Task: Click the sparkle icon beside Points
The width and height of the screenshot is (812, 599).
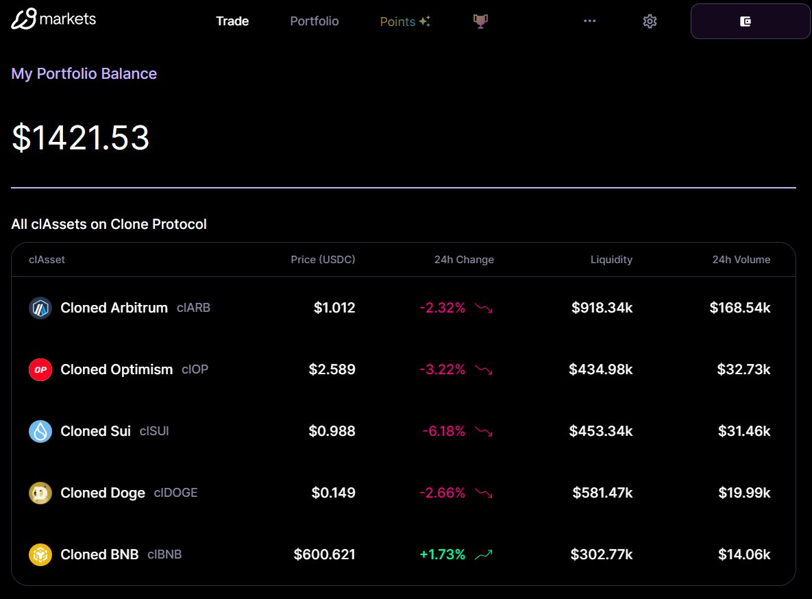Action: (x=425, y=21)
